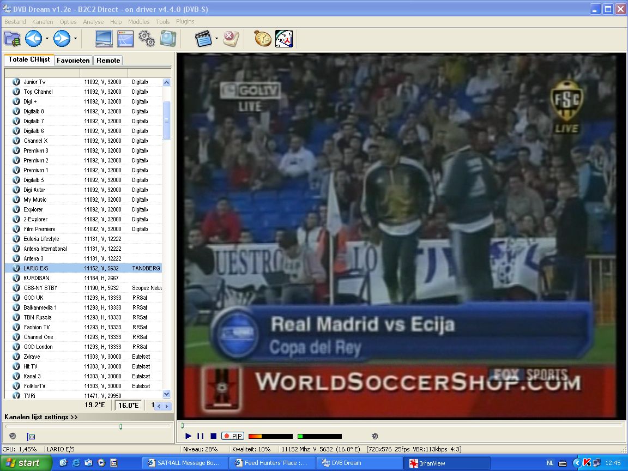628x471 pixels.
Task: Open Internet Explorer from quick launch
Action: [x=76, y=463]
